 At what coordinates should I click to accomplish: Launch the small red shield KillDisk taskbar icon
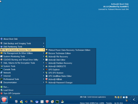point(47,102)
